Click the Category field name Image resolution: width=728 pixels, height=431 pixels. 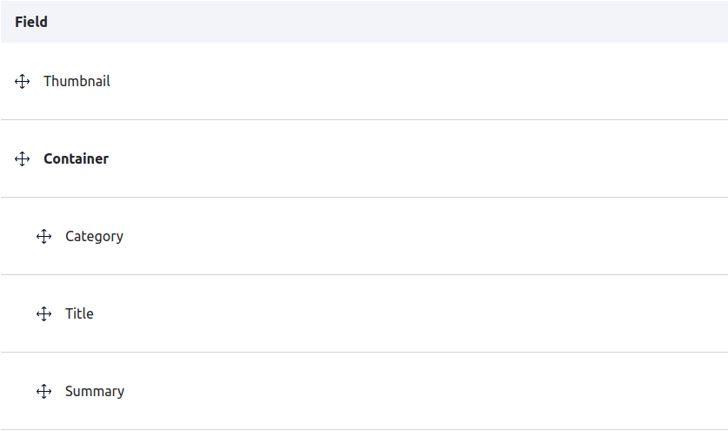click(94, 237)
